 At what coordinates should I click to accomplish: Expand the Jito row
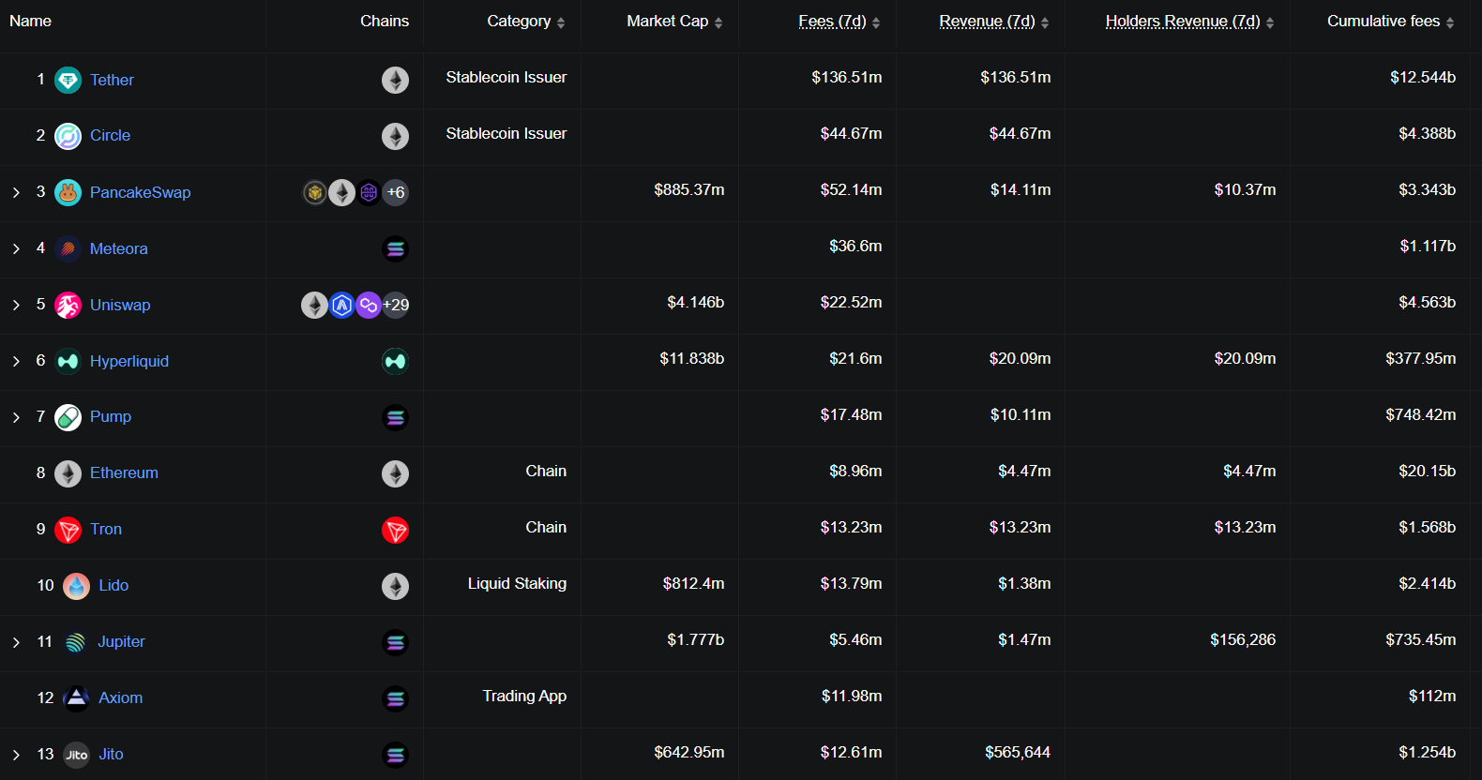16,756
